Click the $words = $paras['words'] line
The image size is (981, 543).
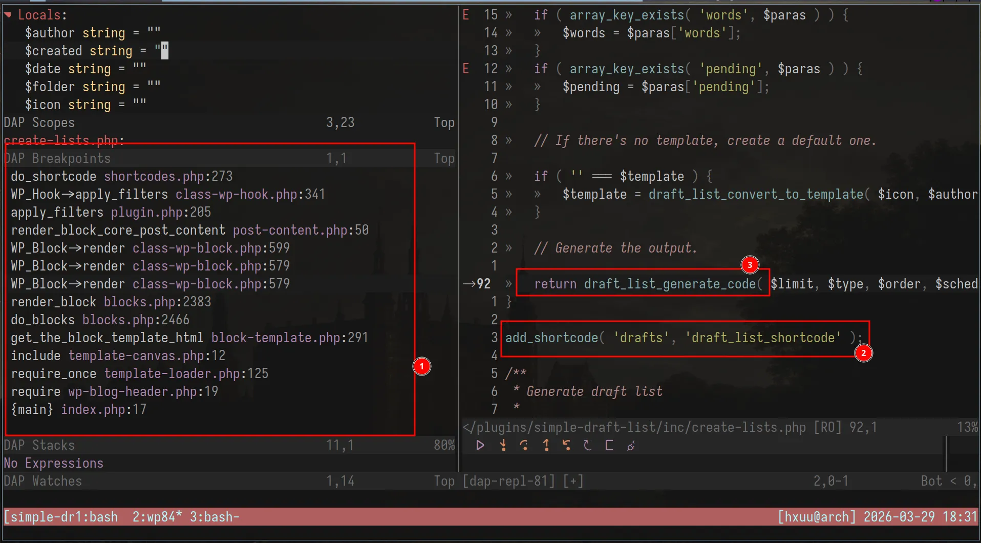click(651, 33)
